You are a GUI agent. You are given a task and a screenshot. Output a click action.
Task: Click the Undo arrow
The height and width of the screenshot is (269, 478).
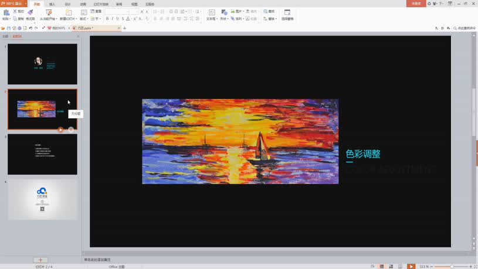pos(30,28)
